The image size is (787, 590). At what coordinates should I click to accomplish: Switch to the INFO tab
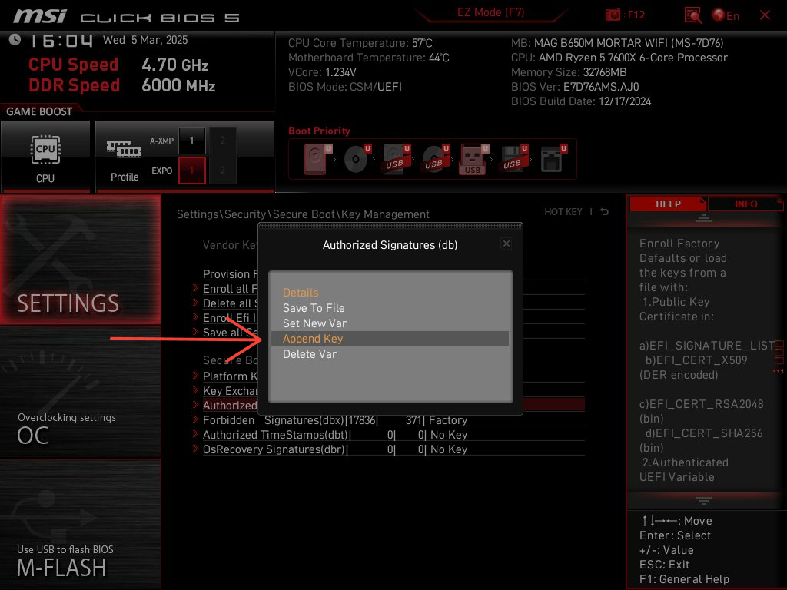click(x=745, y=204)
